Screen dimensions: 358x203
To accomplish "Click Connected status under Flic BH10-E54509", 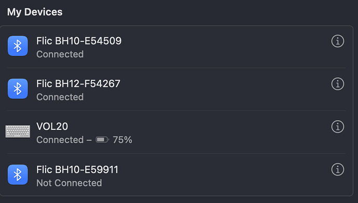I will tap(60, 54).
